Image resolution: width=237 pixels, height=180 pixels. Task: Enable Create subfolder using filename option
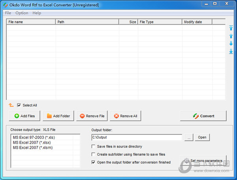tap(93, 154)
